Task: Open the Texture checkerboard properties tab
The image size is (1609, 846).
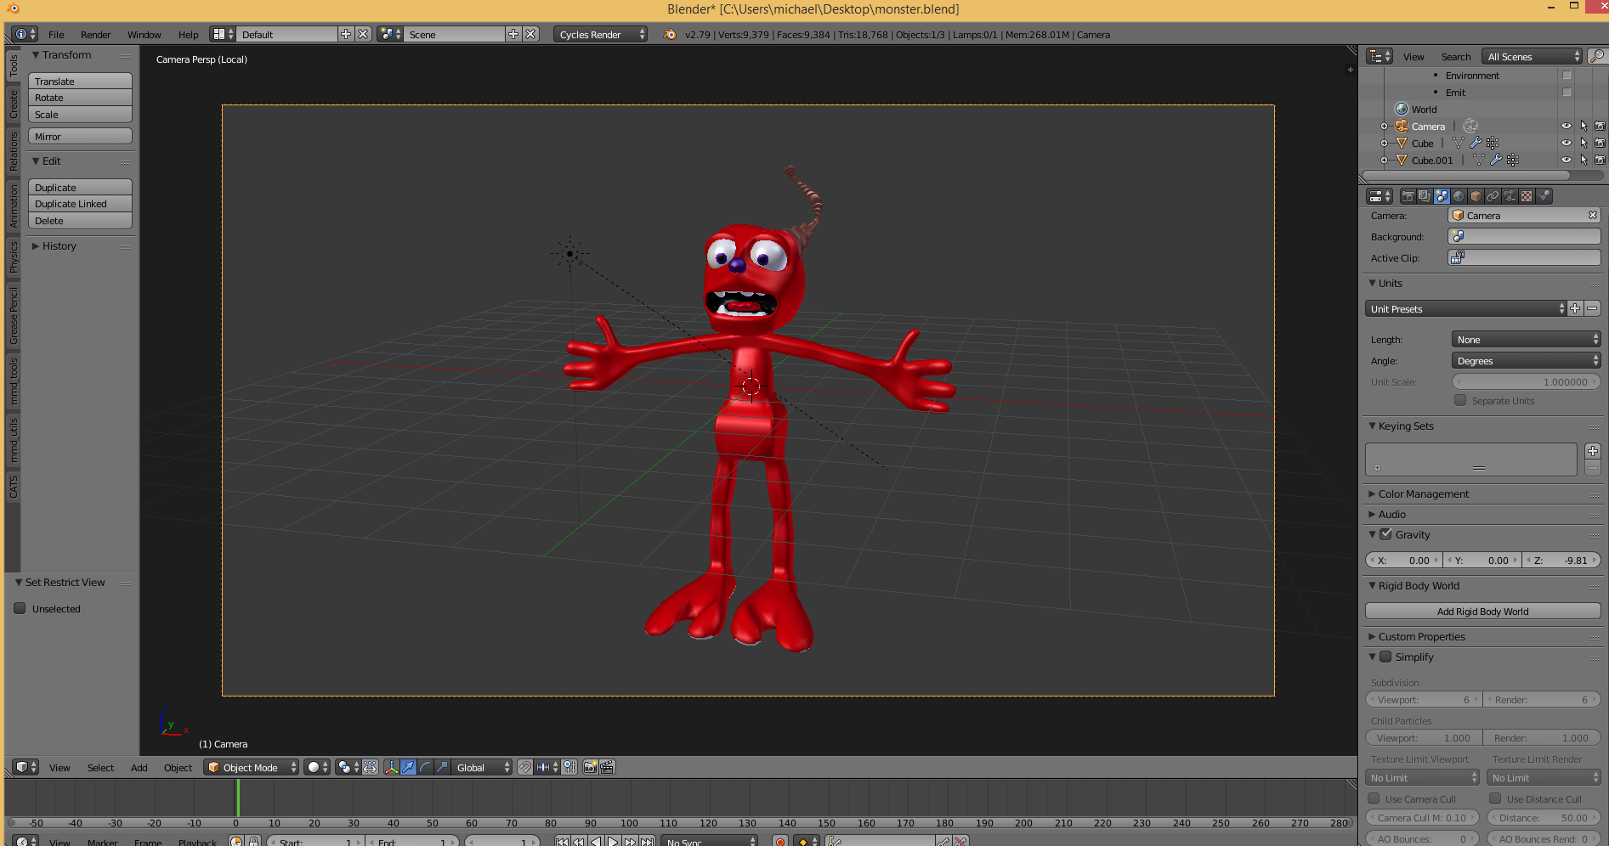Action: click(x=1527, y=196)
